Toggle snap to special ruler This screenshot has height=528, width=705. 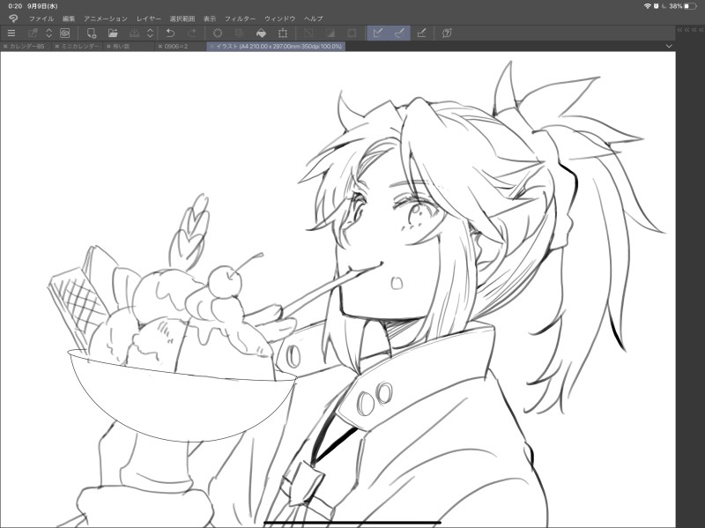399,33
